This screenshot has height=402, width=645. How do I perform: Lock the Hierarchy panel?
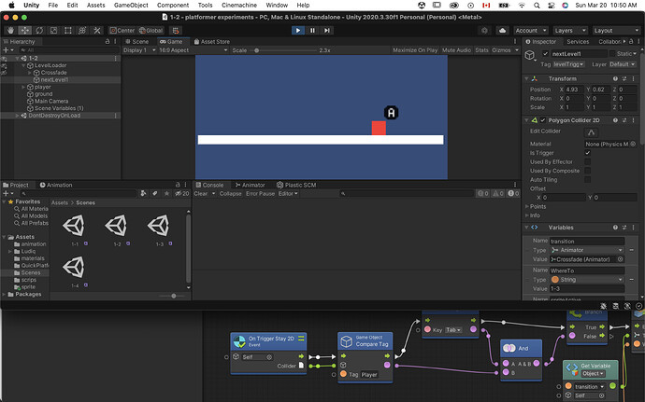[x=107, y=41]
